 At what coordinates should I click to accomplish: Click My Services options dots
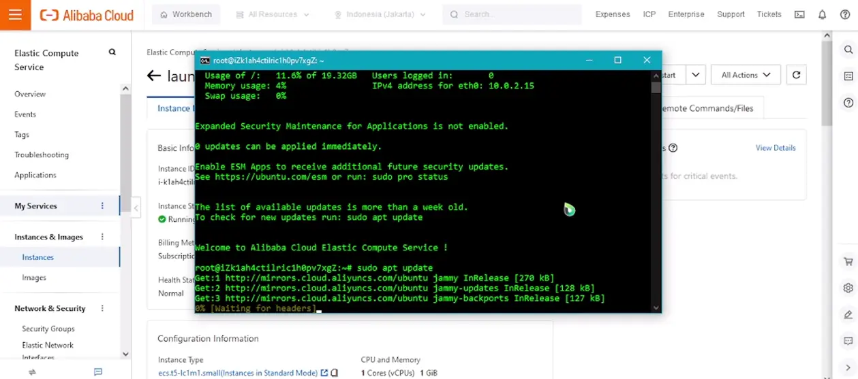click(x=103, y=205)
